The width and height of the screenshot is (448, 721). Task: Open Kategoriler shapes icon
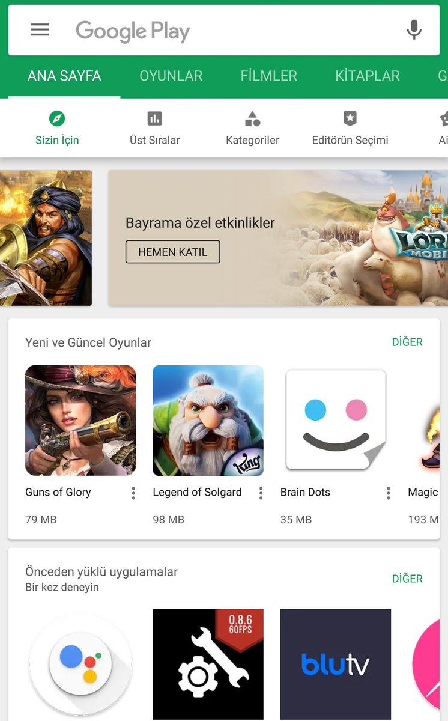pos(253,118)
